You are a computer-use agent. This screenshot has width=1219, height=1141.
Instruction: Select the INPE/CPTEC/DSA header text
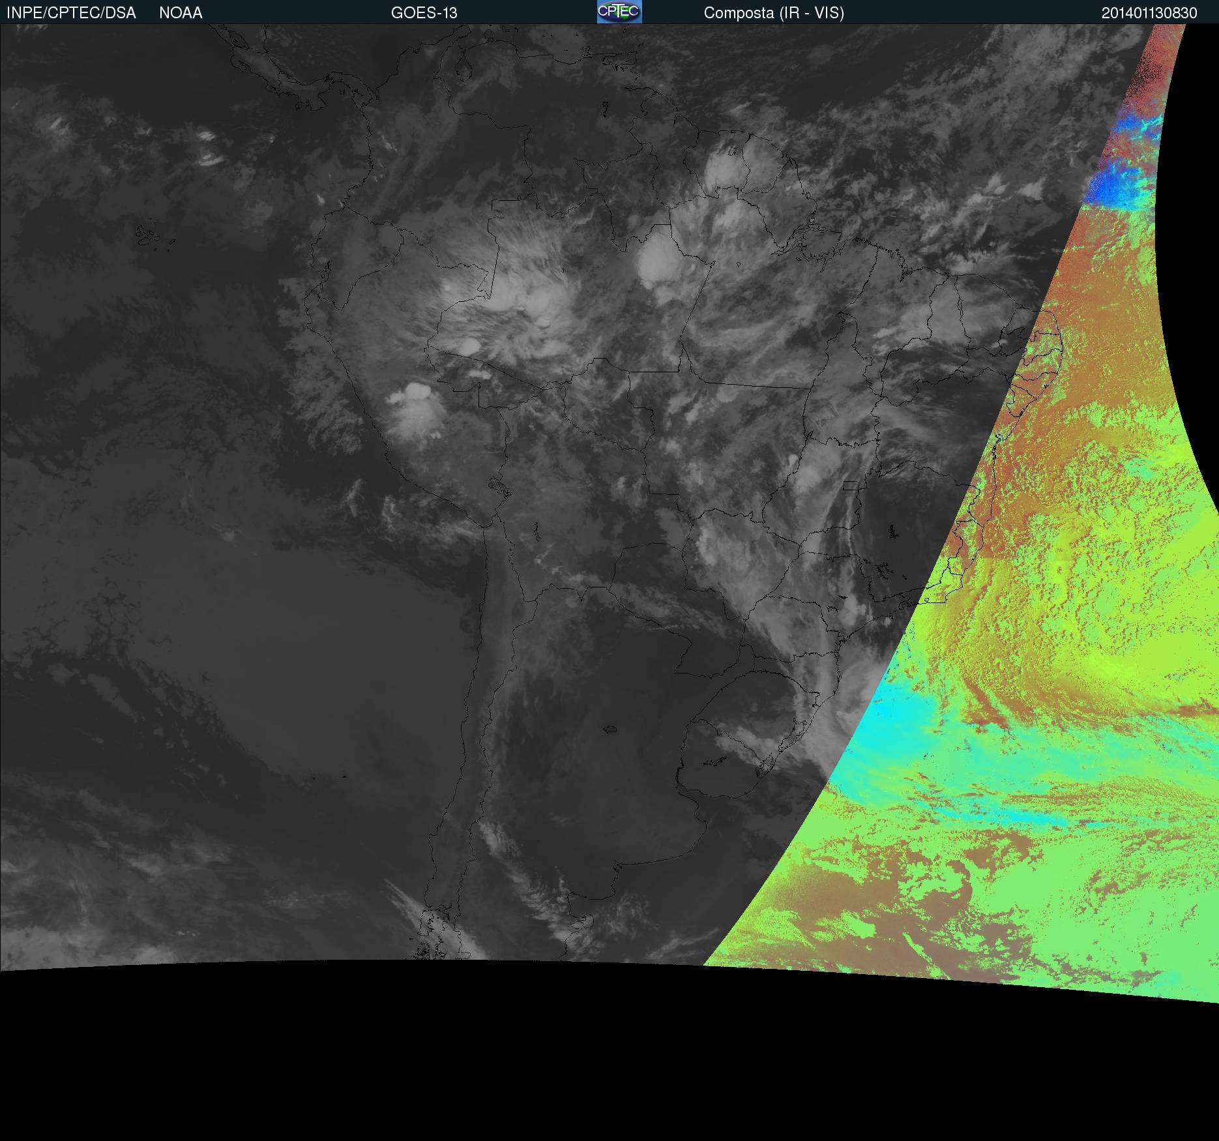71,13
